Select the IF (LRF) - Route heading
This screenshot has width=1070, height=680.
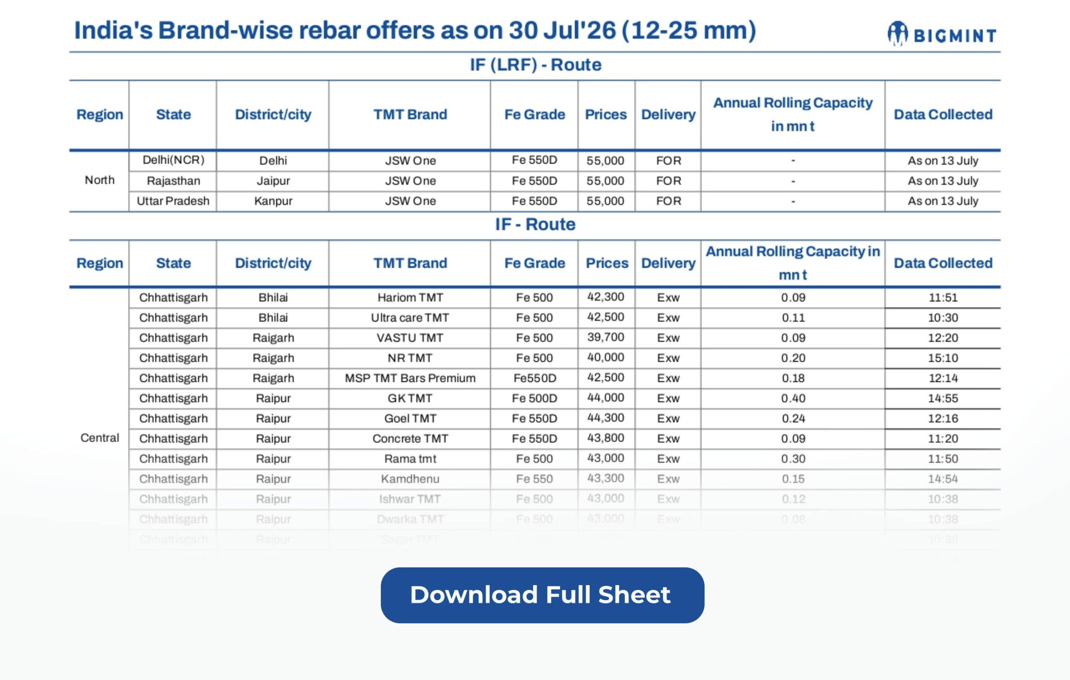point(535,65)
